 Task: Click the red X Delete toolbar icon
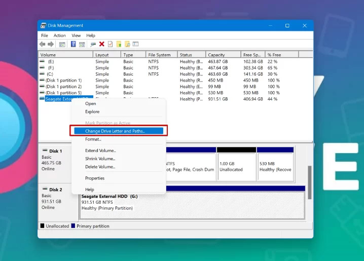102,44
